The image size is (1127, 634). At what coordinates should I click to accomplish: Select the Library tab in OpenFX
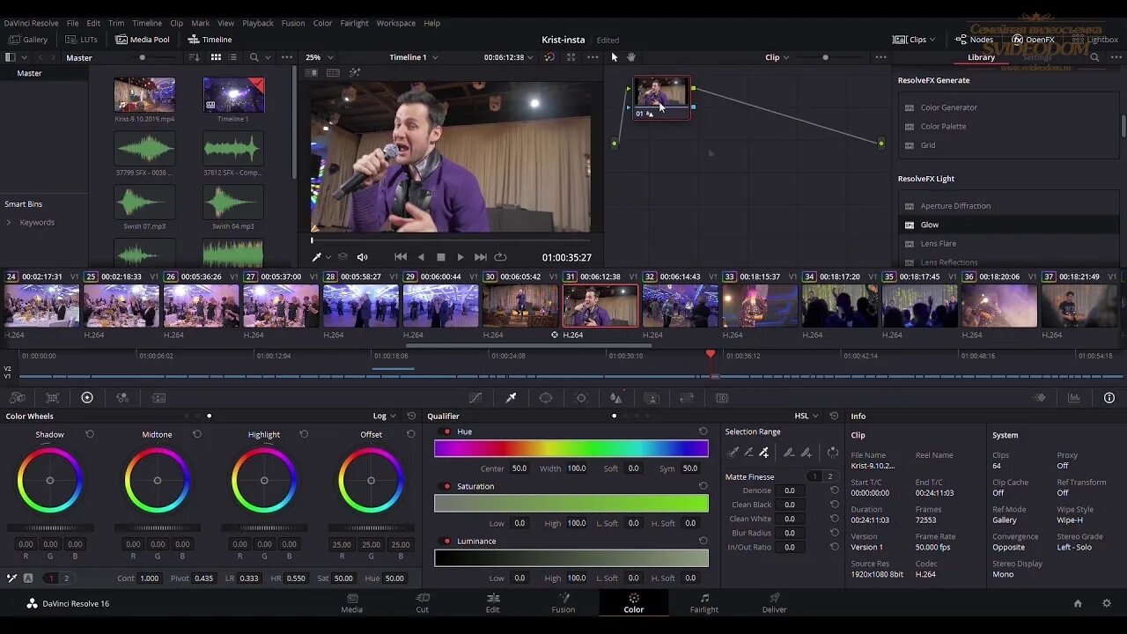pyautogui.click(x=981, y=57)
